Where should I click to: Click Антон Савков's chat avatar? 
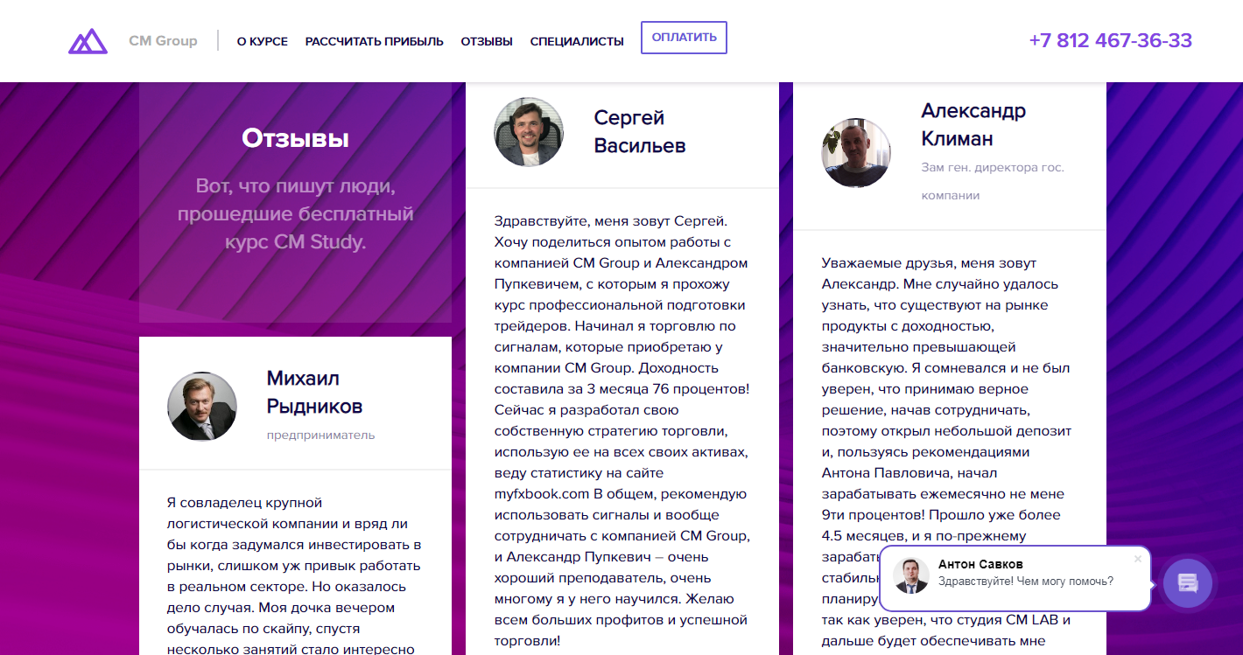(x=911, y=575)
